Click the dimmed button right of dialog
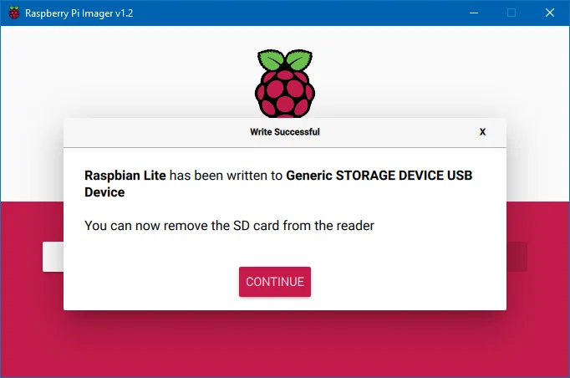570x378 pixels. [x=517, y=257]
